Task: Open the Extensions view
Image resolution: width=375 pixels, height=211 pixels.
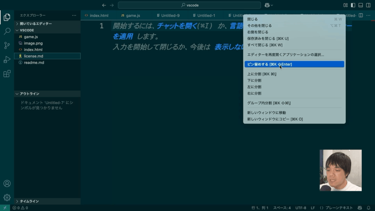Action: pyautogui.click(x=7, y=74)
